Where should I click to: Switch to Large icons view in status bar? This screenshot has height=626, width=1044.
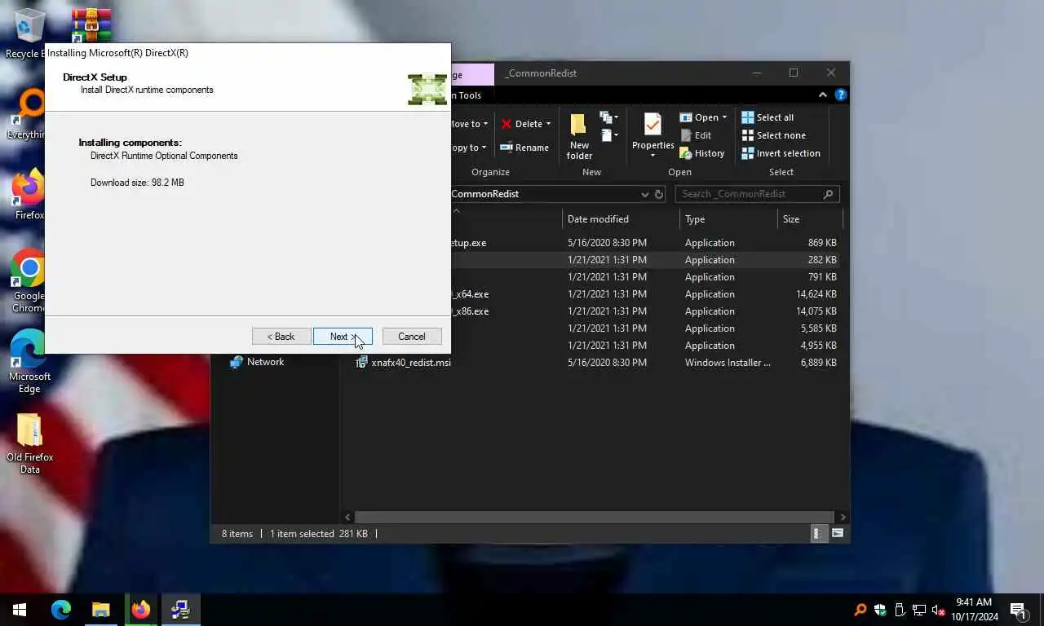point(837,534)
